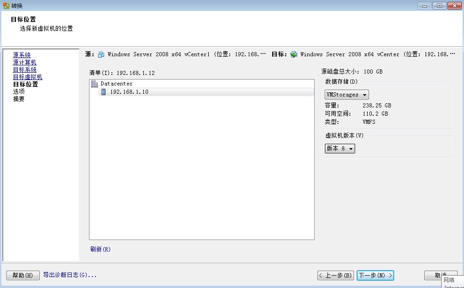Click the Converter app icon in title bar
The width and height of the screenshot is (464, 288).
click(x=6, y=5)
